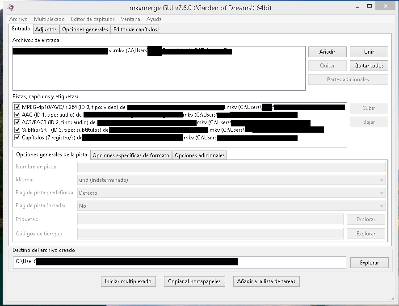Viewport: 399px width, 306px height.
Task: Maximize the mkvmerge GUI window
Action: 370,6
